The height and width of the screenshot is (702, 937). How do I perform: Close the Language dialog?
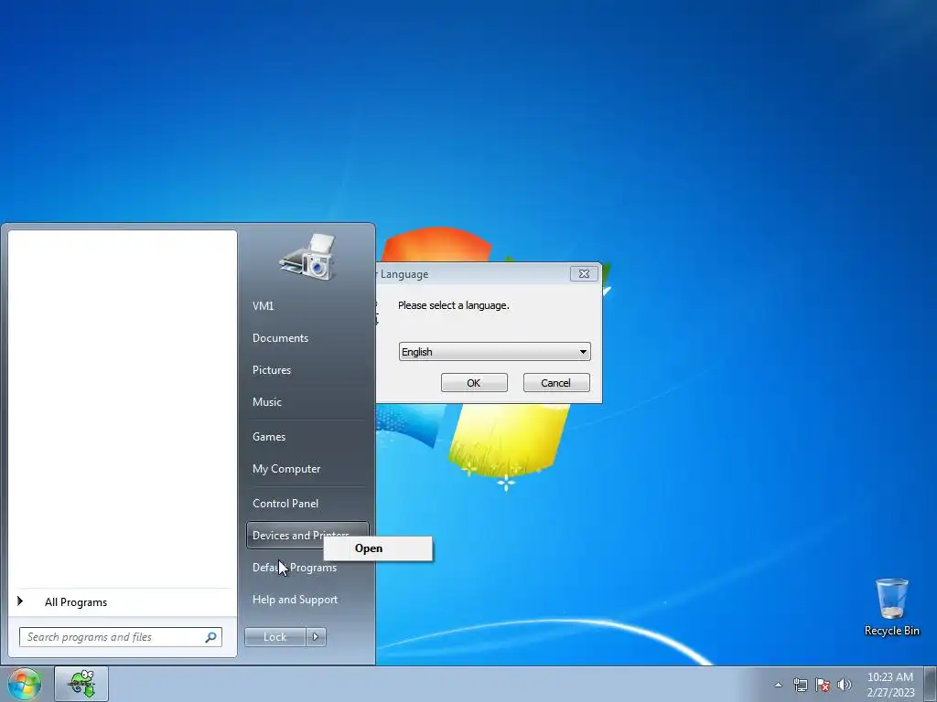click(x=584, y=273)
